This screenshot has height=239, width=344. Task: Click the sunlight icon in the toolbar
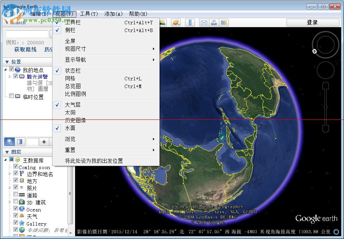pyautogui.click(x=162, y=22)
